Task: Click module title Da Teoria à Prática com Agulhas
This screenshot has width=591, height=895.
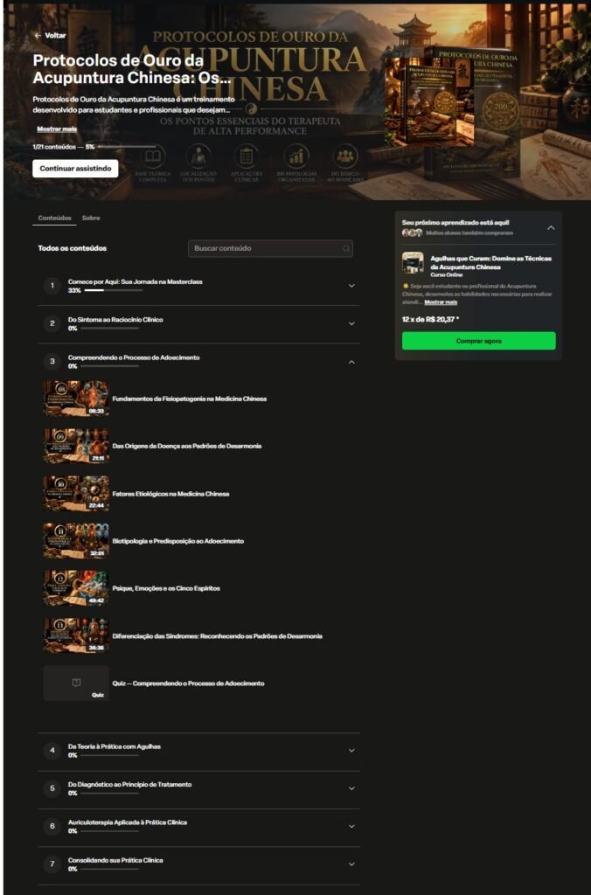Action: point(115,746)
